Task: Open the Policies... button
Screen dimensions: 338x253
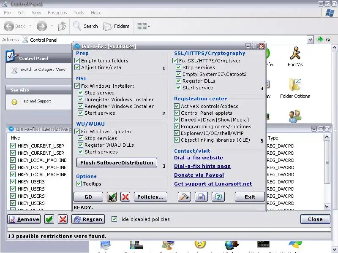Action: [150, 196]
